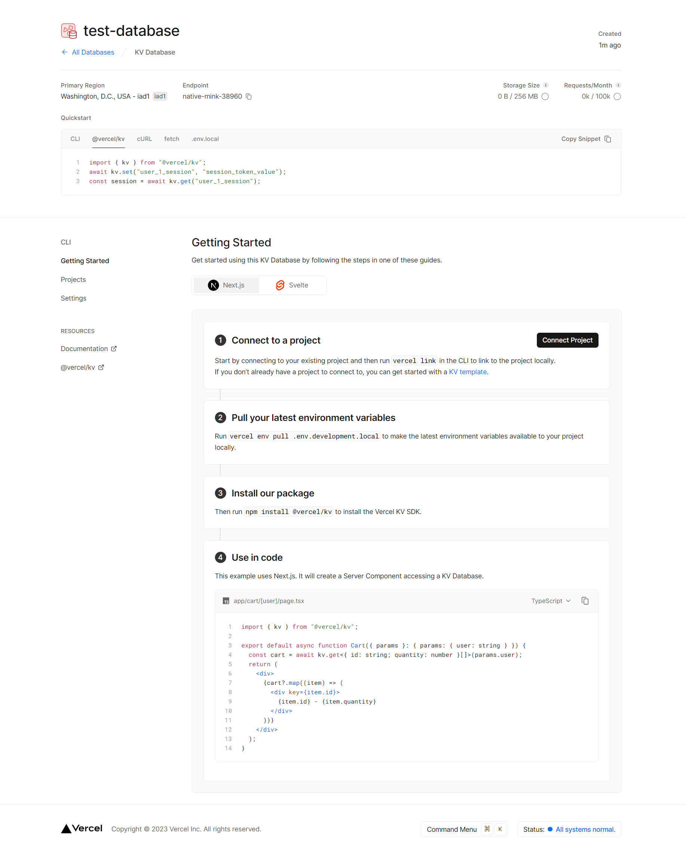
Task: Click the Copy Snippet label
Action: point(581,139)
